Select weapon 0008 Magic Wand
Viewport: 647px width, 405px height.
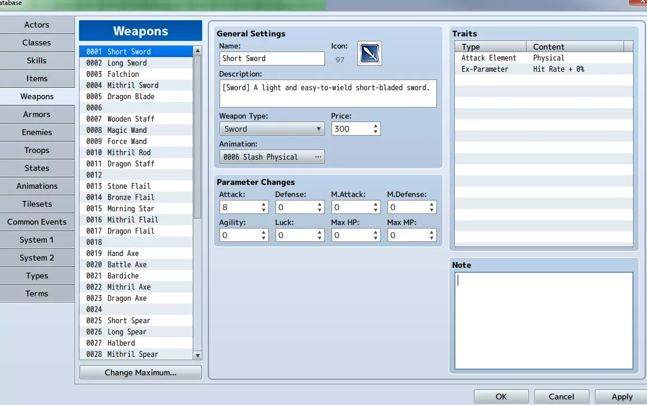coord(136,130)
